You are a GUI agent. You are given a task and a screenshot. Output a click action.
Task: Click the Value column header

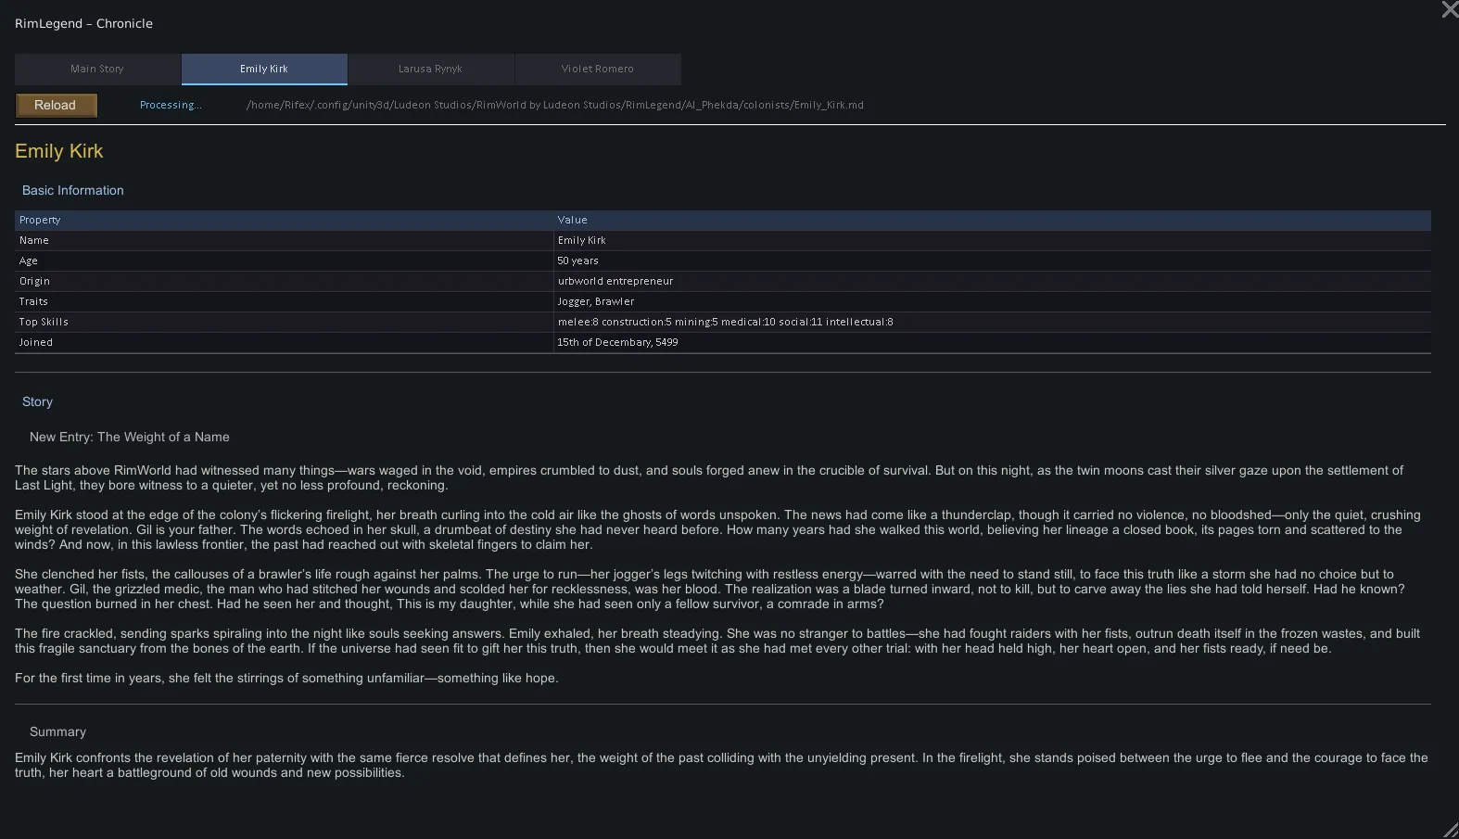coord(572,220)
